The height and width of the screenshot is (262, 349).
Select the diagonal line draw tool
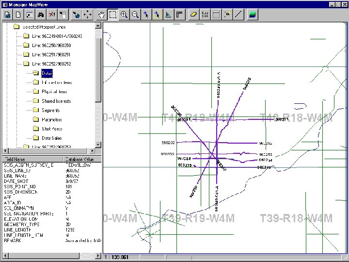(238, 15)
